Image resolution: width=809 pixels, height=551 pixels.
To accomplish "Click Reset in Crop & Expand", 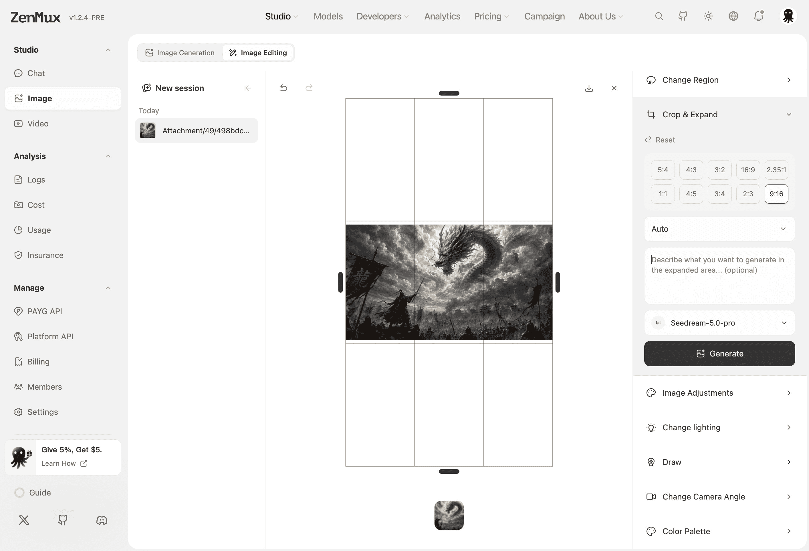I will click(x=660, y=140).
